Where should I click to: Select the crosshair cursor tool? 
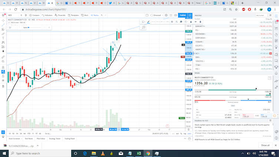point(3,21)
